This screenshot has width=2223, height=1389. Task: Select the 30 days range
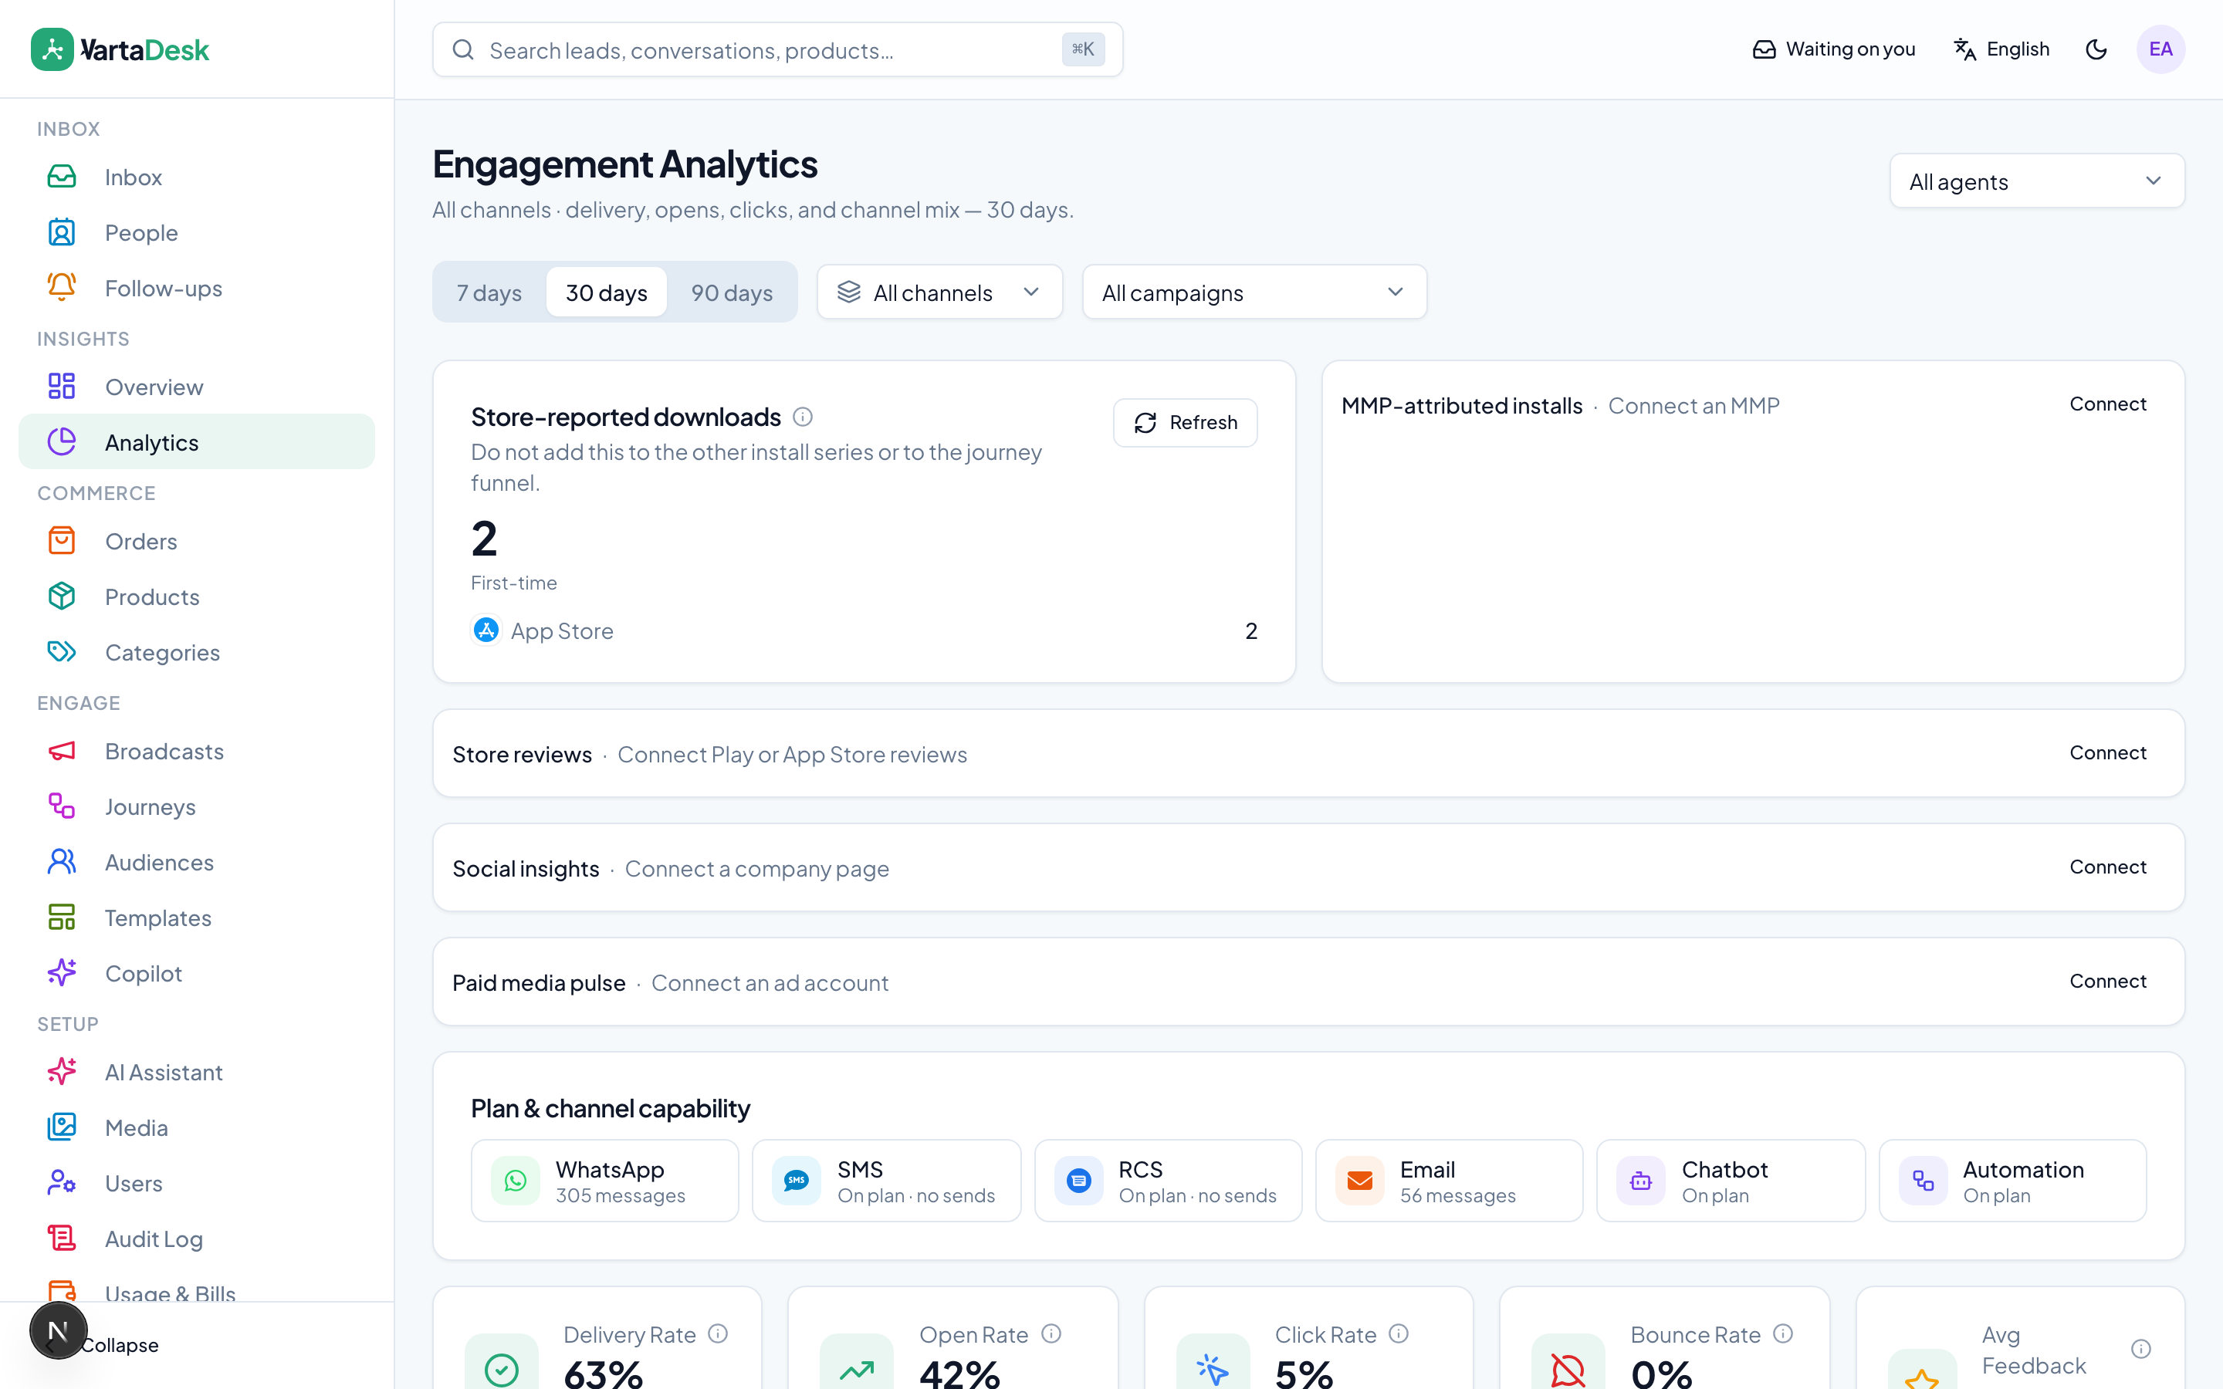coord(606,292)
